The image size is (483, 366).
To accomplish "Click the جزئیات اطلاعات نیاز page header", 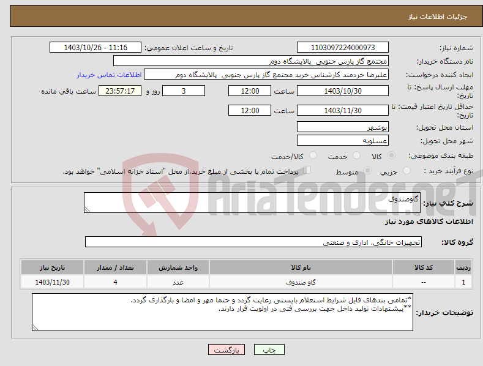I will click(x=438, y=17).
